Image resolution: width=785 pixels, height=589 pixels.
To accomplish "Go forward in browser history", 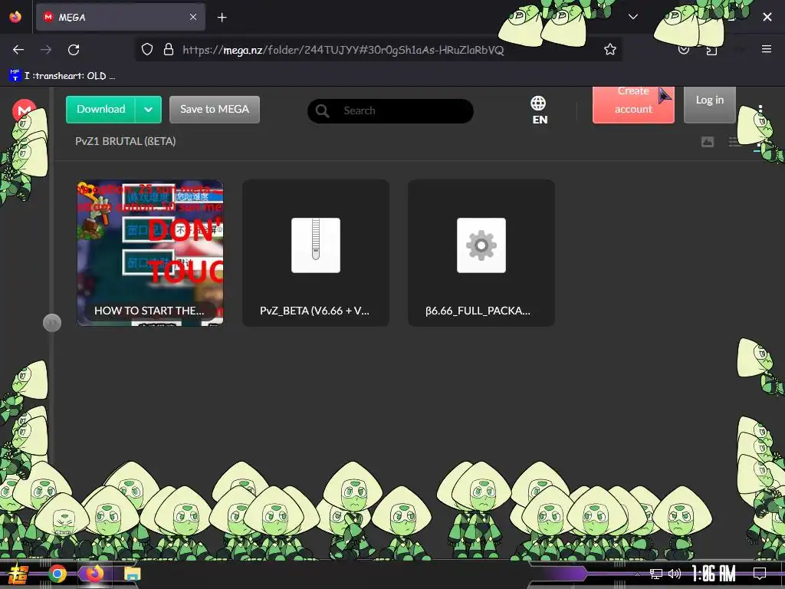I will [46, 50].
